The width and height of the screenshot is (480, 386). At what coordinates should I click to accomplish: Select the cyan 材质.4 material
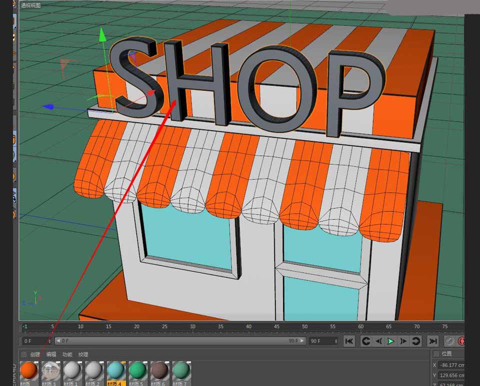115,372
